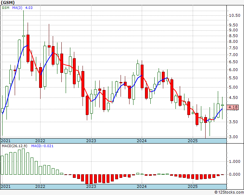Viewport: 244px width, 195px height.
Task: Click the 1.000 MACD axis label
Action: point(235,161)
